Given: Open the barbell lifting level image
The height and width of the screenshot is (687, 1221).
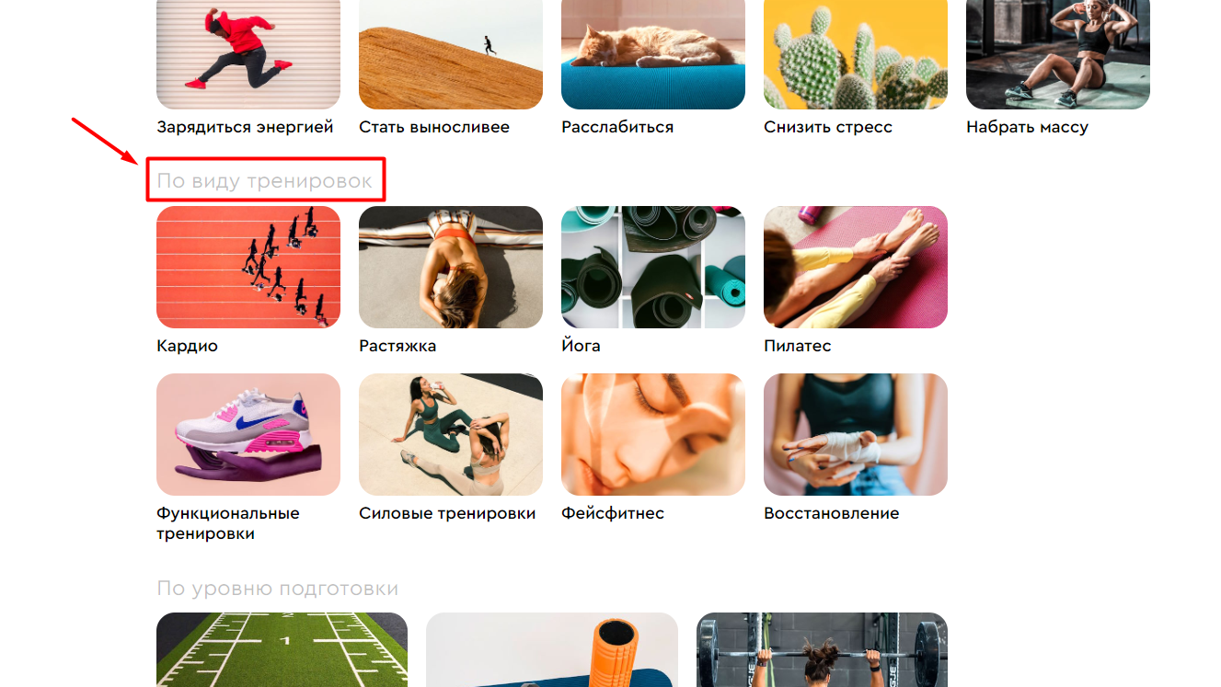Looking at the screenshot, I should click(822, 649).
